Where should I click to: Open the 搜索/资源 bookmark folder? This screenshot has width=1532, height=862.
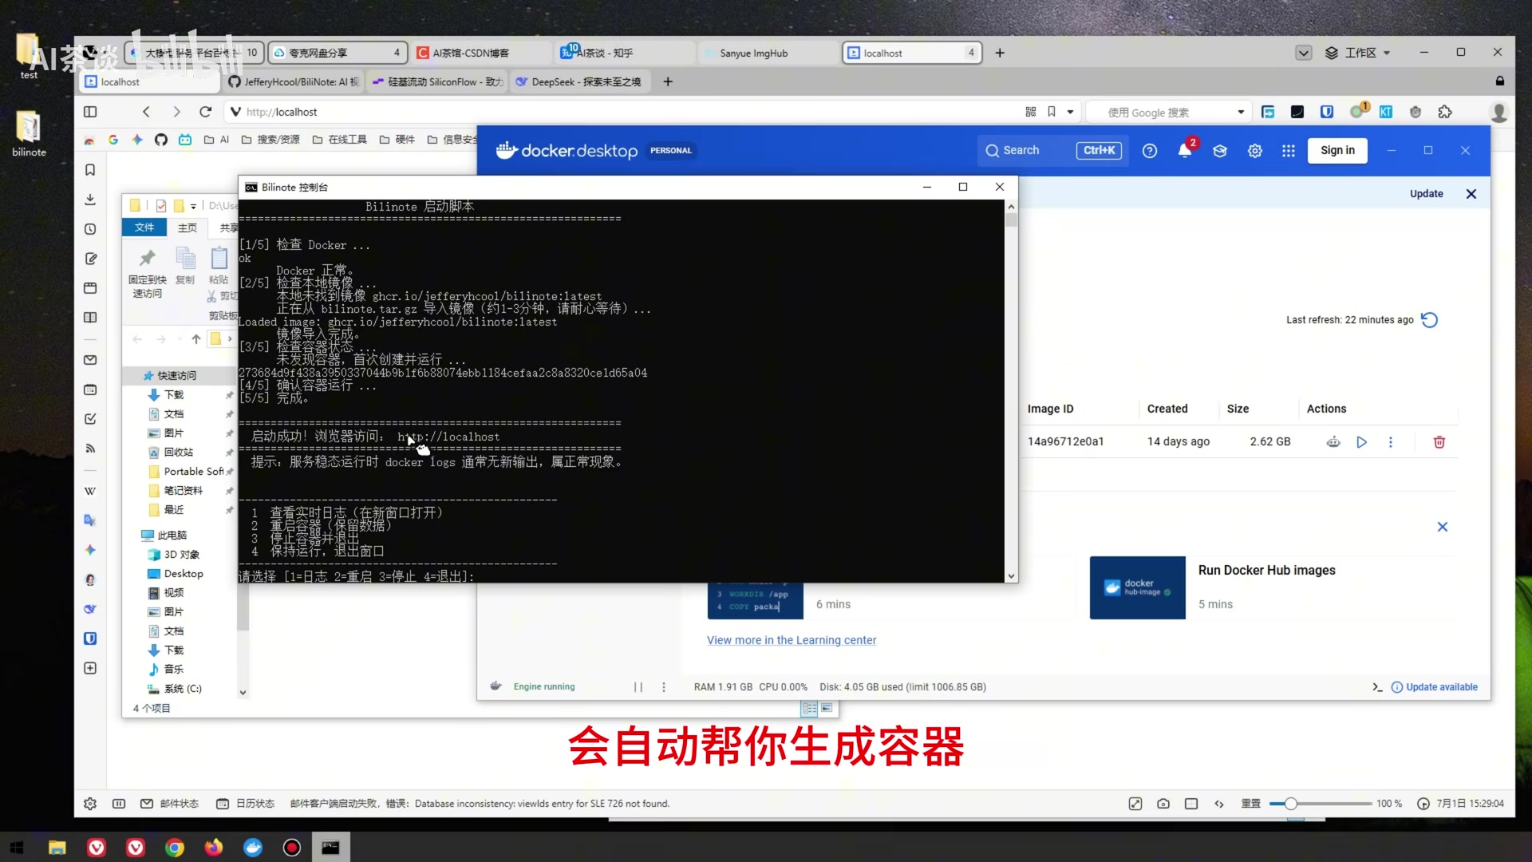pyautogui.click(x=270, y=140)
